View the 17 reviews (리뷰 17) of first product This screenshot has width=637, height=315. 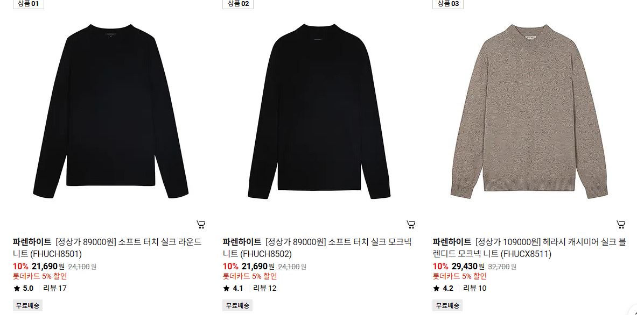coord(55,288)
